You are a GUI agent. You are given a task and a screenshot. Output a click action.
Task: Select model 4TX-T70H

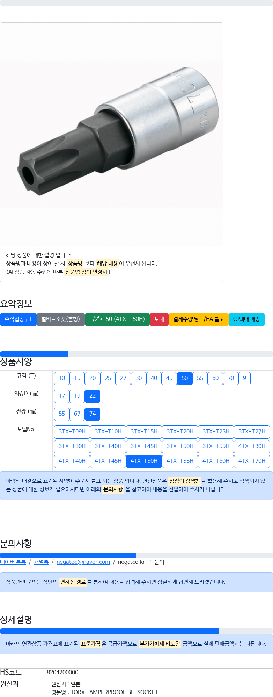tap(252, 461)
